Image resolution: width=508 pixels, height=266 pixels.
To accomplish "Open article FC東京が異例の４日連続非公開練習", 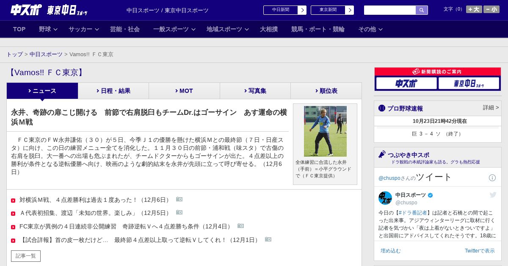I will tap(126, 226).
